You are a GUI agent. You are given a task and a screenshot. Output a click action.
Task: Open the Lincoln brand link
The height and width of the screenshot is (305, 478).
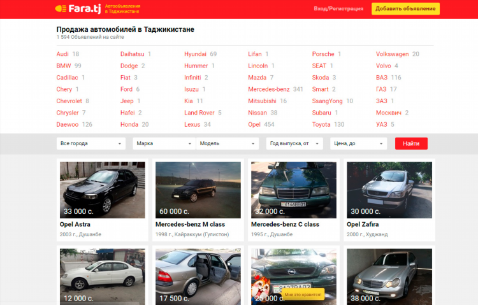(x=258, y=66)
